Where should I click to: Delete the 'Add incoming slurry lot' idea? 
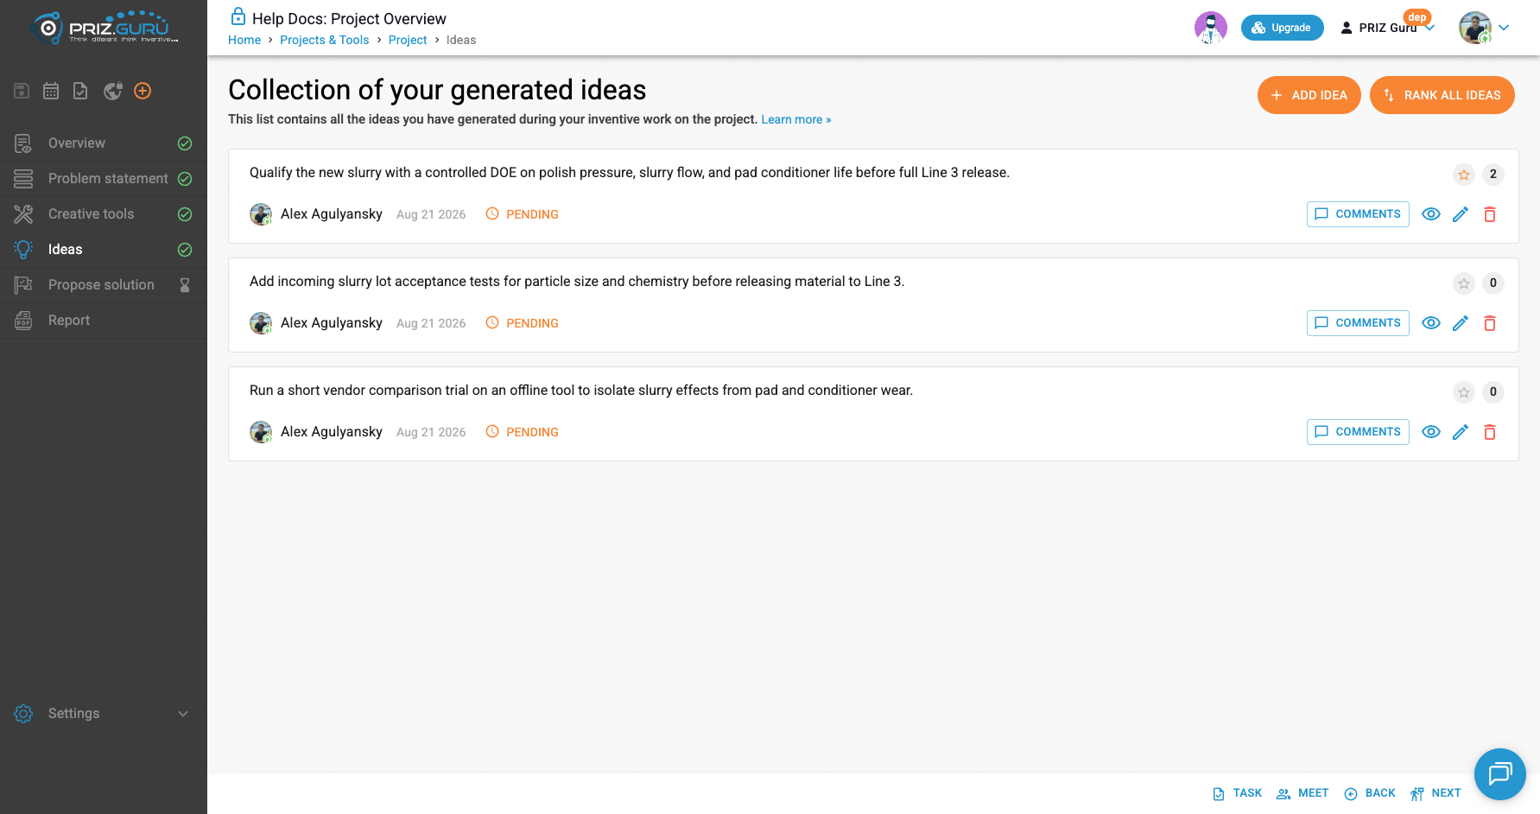[1490, 323]
